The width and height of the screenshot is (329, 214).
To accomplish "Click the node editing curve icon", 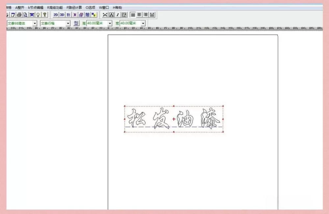I will 105,15.
